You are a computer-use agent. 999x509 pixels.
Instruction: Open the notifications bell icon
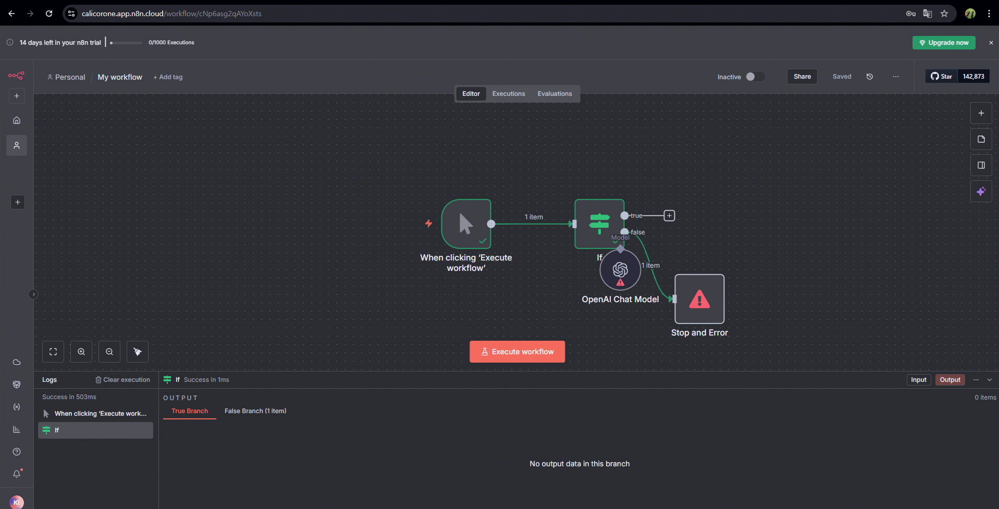[17, 474]
